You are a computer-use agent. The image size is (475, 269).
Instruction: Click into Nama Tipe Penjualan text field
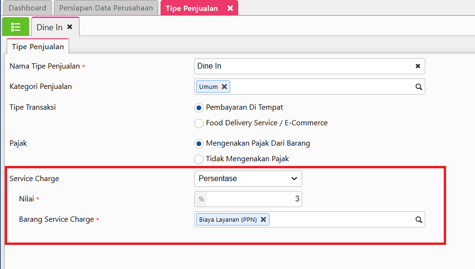(x=303, y=66)
